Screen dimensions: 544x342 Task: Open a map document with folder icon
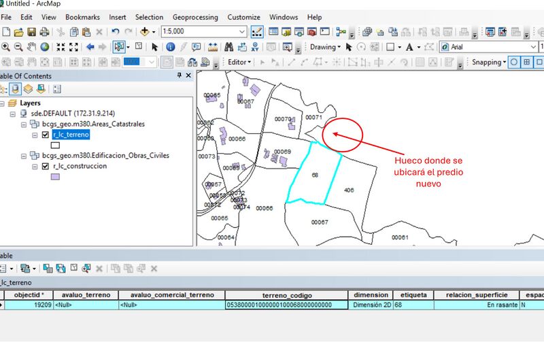[x=19, y=32]
